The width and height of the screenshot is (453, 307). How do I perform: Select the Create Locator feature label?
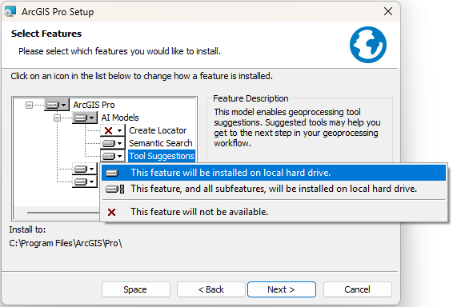point(158,130)
